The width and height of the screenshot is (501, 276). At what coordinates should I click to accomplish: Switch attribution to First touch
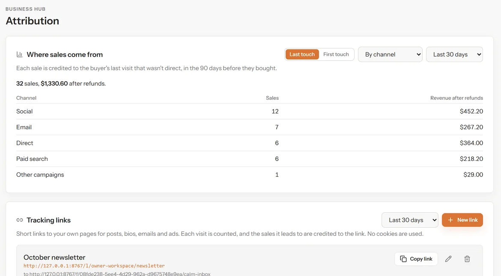point(336,54)
